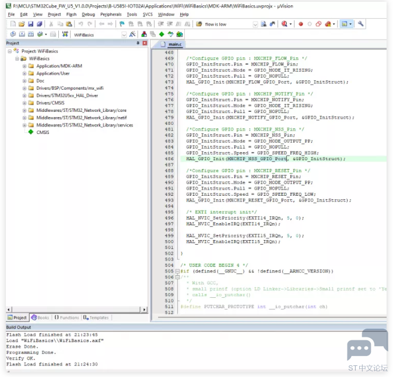Select the Drivers/STM32U5xx_HAL_Driver tree item
Image resolution: width=393 pixels, height=377 pixels.
(67, 96)
